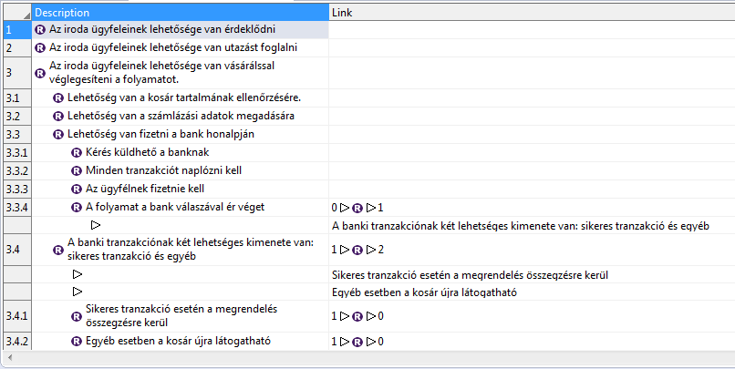The image size is (735, 369).
Task: Select row header 3.3
Action: point(17,135)
